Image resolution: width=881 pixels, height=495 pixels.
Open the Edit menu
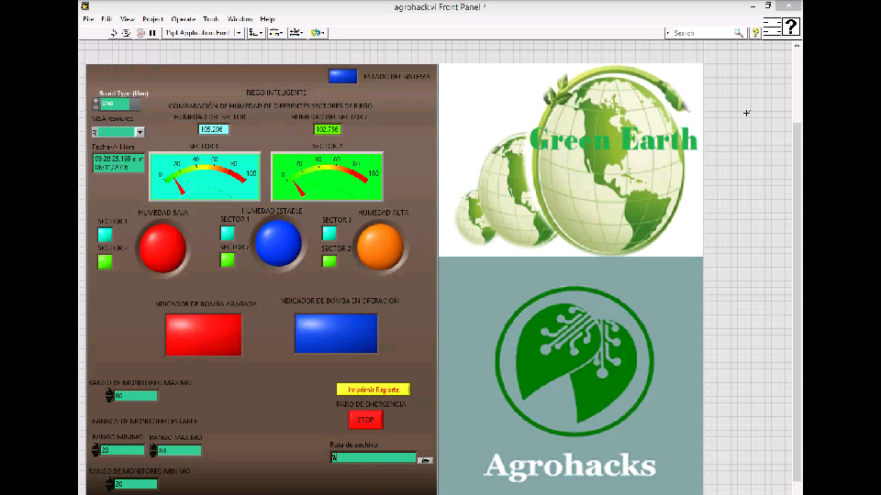[106, 19]
